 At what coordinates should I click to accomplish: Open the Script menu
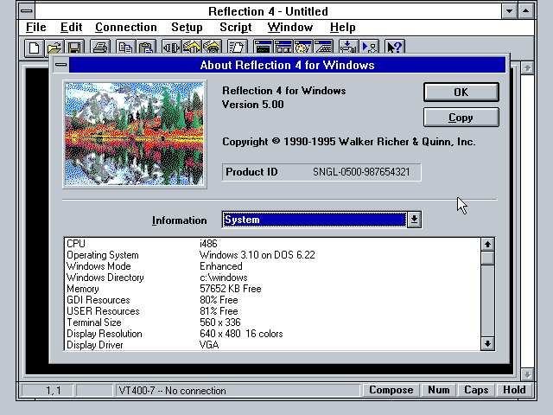[x=236, y=27]
